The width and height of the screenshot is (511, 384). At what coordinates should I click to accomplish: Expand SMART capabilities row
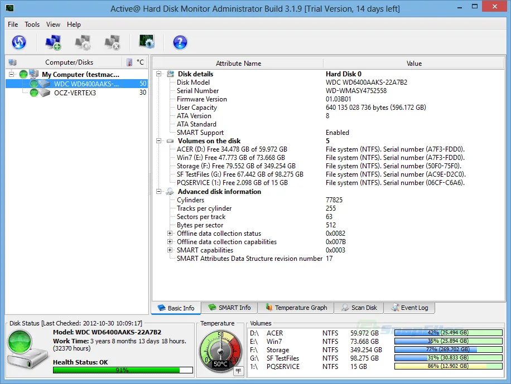click(x=170, y=250)
